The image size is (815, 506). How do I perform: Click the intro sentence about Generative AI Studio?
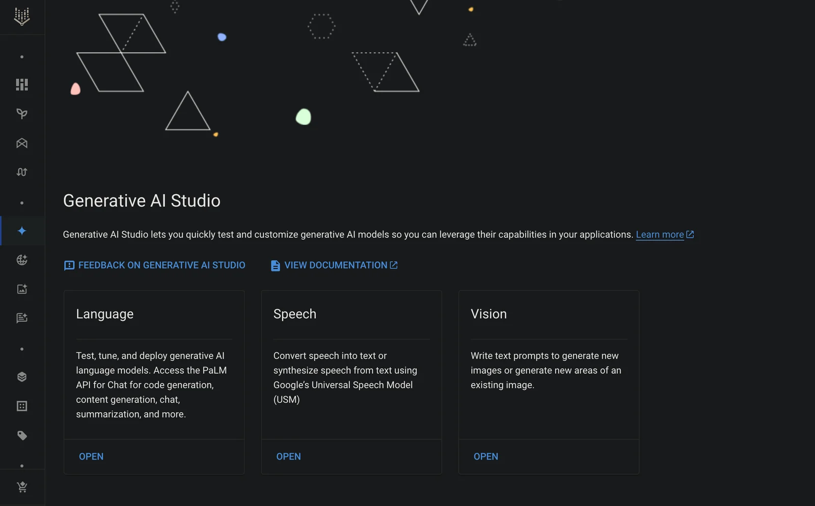(348, 235)
